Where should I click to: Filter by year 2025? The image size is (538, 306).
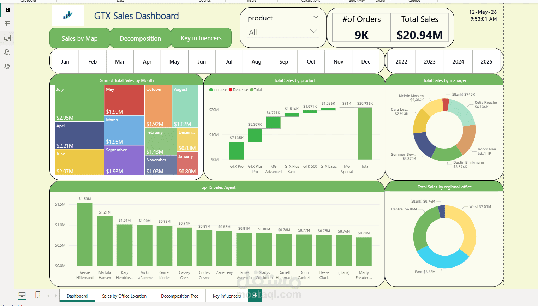coord(486,61)
